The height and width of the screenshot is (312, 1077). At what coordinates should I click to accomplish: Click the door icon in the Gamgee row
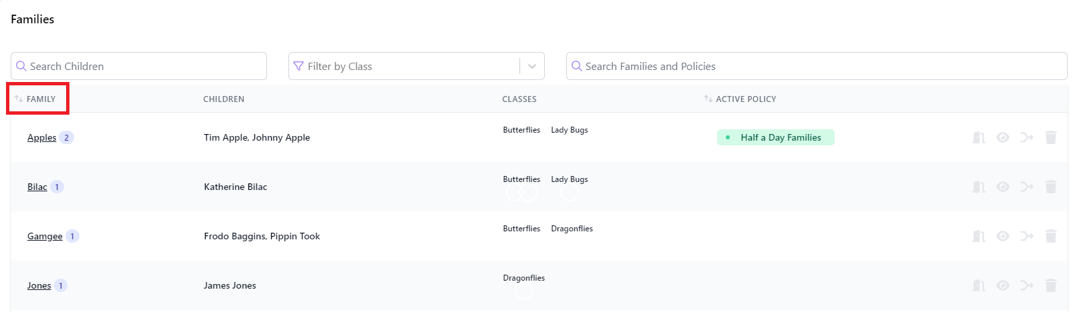979,236
